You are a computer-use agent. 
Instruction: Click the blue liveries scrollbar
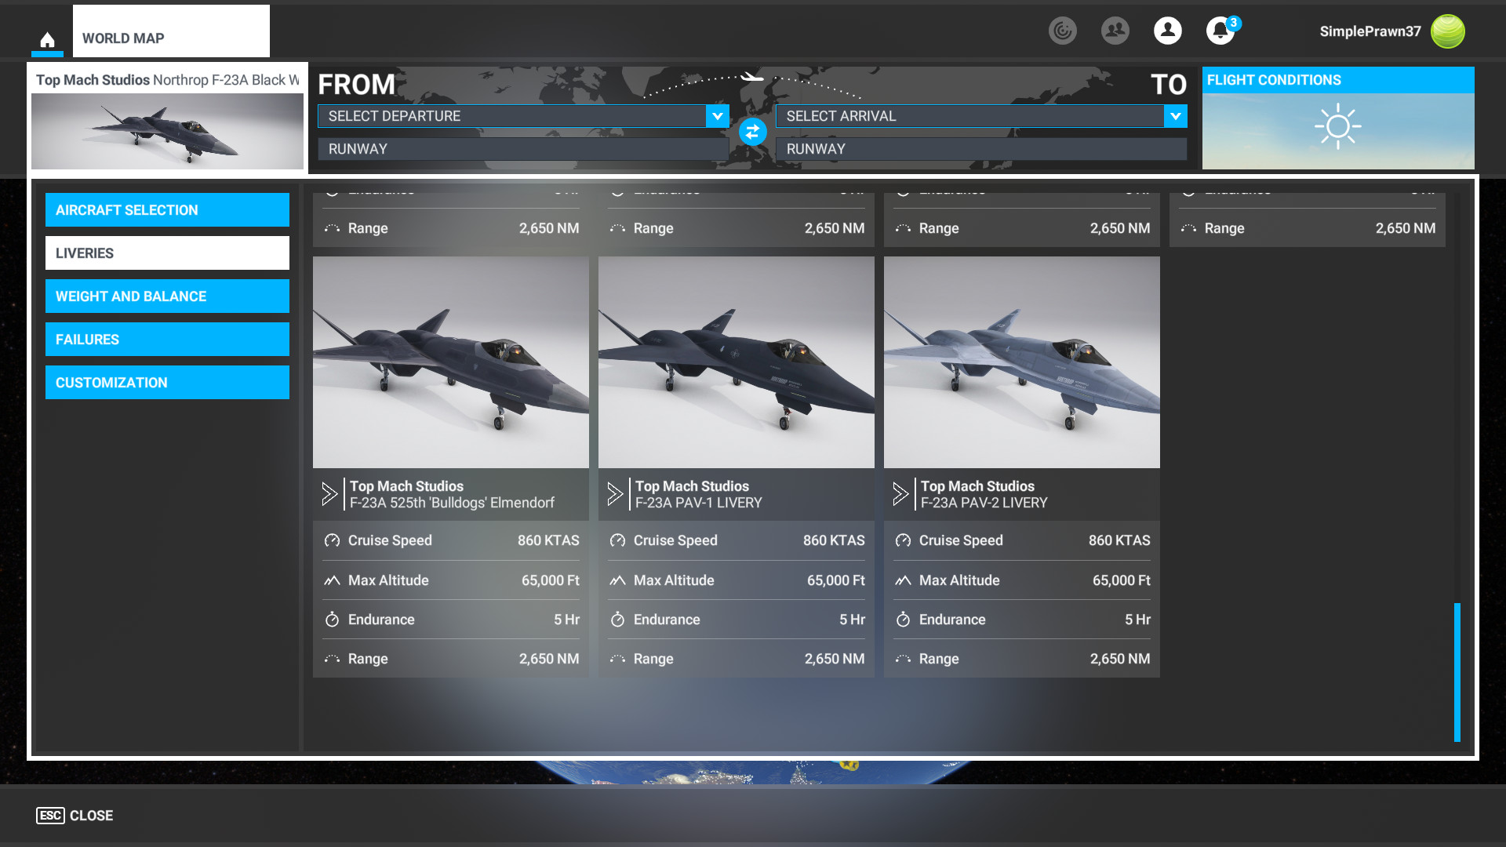pyautogui.click(x=1457, y=671)
